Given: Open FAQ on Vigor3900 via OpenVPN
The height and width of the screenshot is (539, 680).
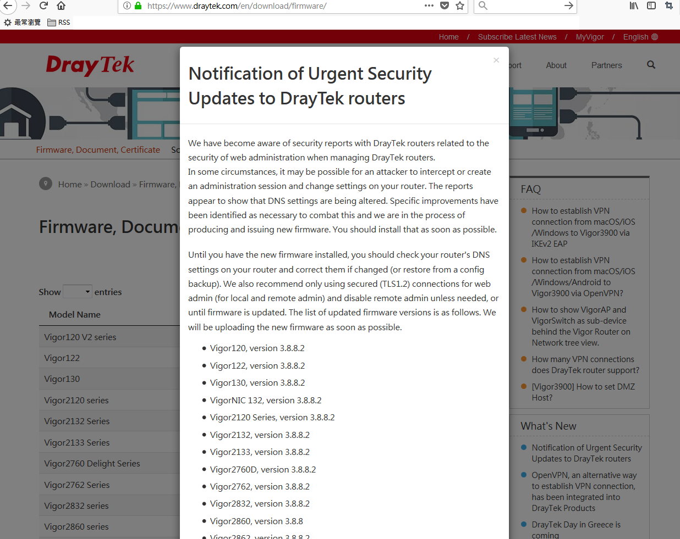Looking at the screenshot, I should click(583, 276).
